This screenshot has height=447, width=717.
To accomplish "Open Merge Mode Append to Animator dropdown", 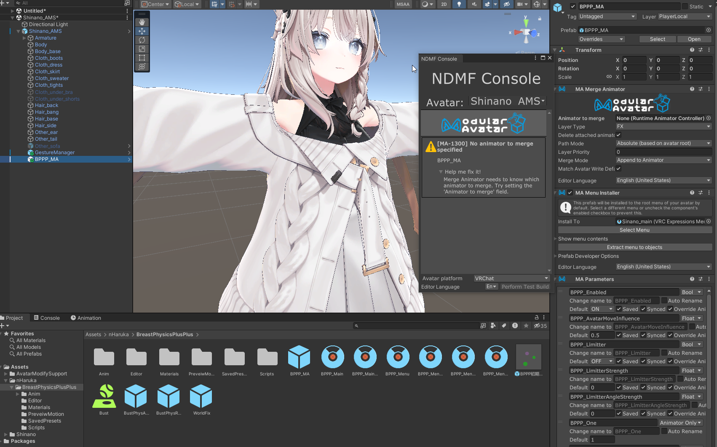I will [x=663, y=160].
